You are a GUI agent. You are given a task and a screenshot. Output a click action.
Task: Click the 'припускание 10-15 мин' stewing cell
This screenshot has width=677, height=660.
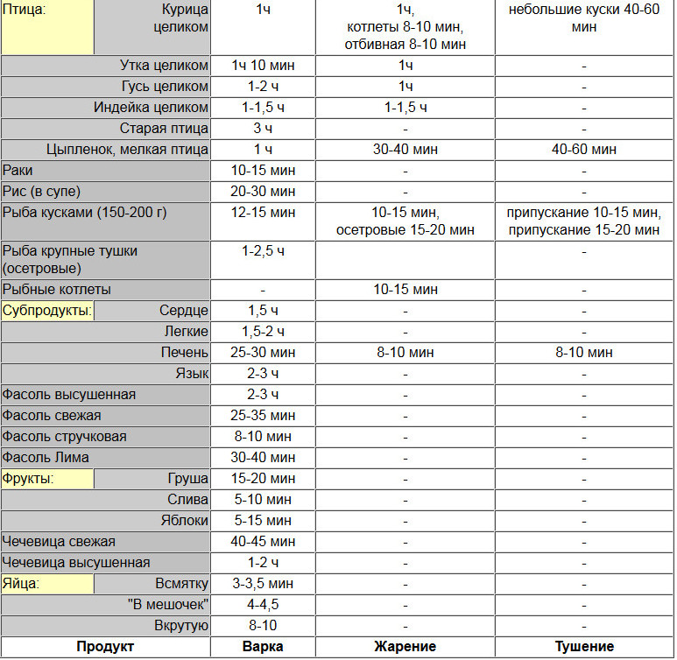tap(584, 221)
